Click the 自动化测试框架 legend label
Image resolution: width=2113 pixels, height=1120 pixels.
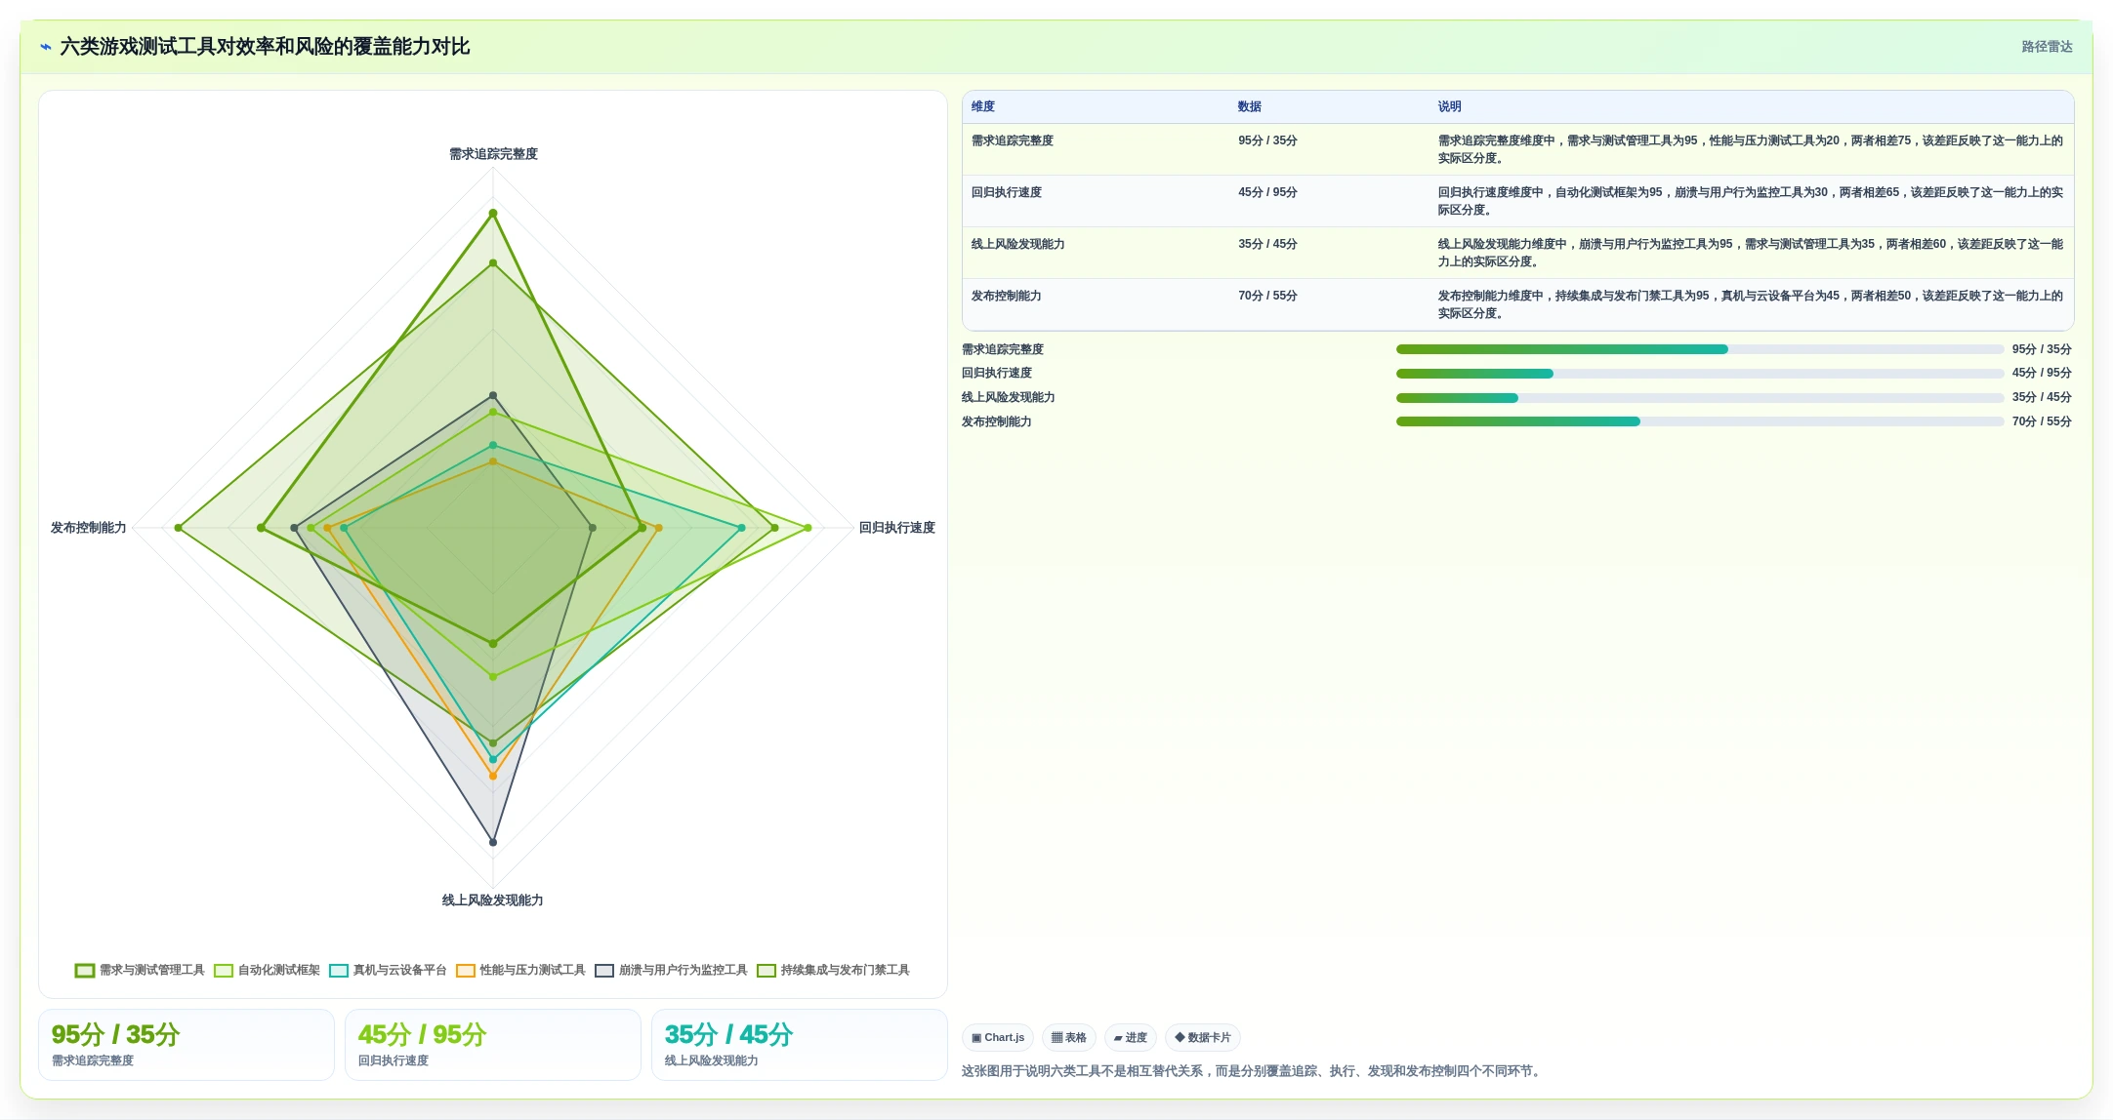click(279, 970)
